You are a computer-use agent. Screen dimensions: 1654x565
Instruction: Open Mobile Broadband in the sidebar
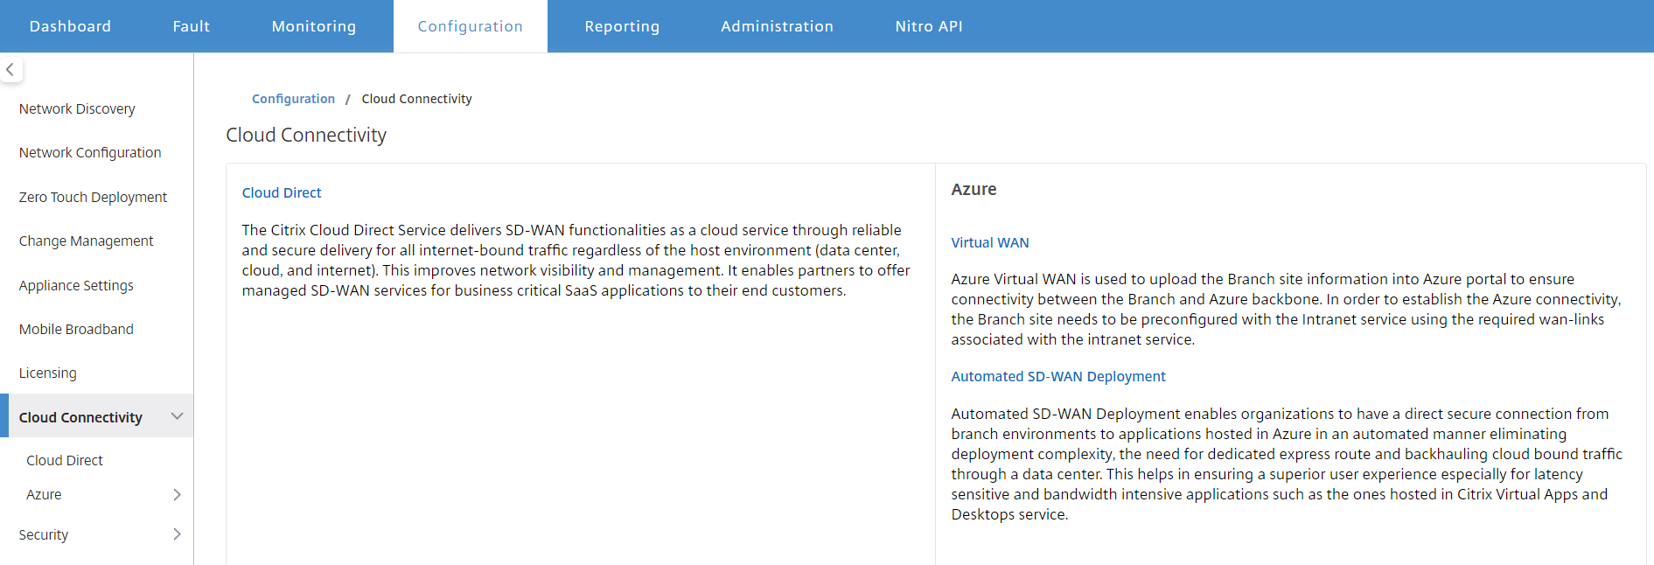coord(76,329)
